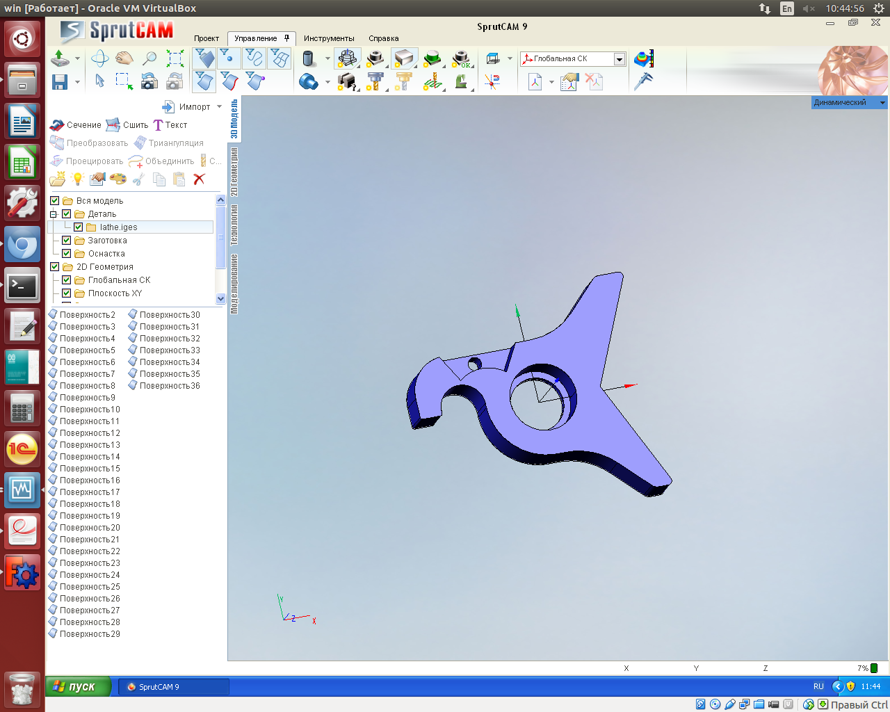Viewport: 890px width, 712px height.
Task: Click the Сечение button
Action: click(x=76, y=125)
